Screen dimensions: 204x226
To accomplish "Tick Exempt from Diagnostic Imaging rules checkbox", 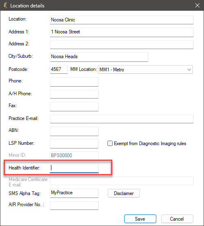I will (110, 144).
